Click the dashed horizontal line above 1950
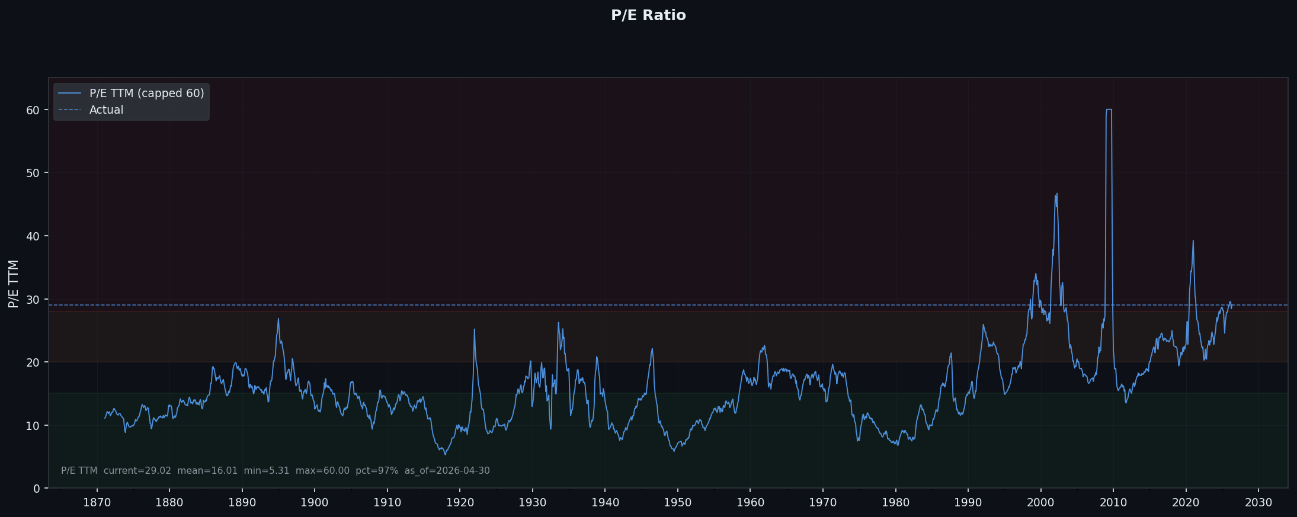The image size is (1297, 517). click(677, 305)
